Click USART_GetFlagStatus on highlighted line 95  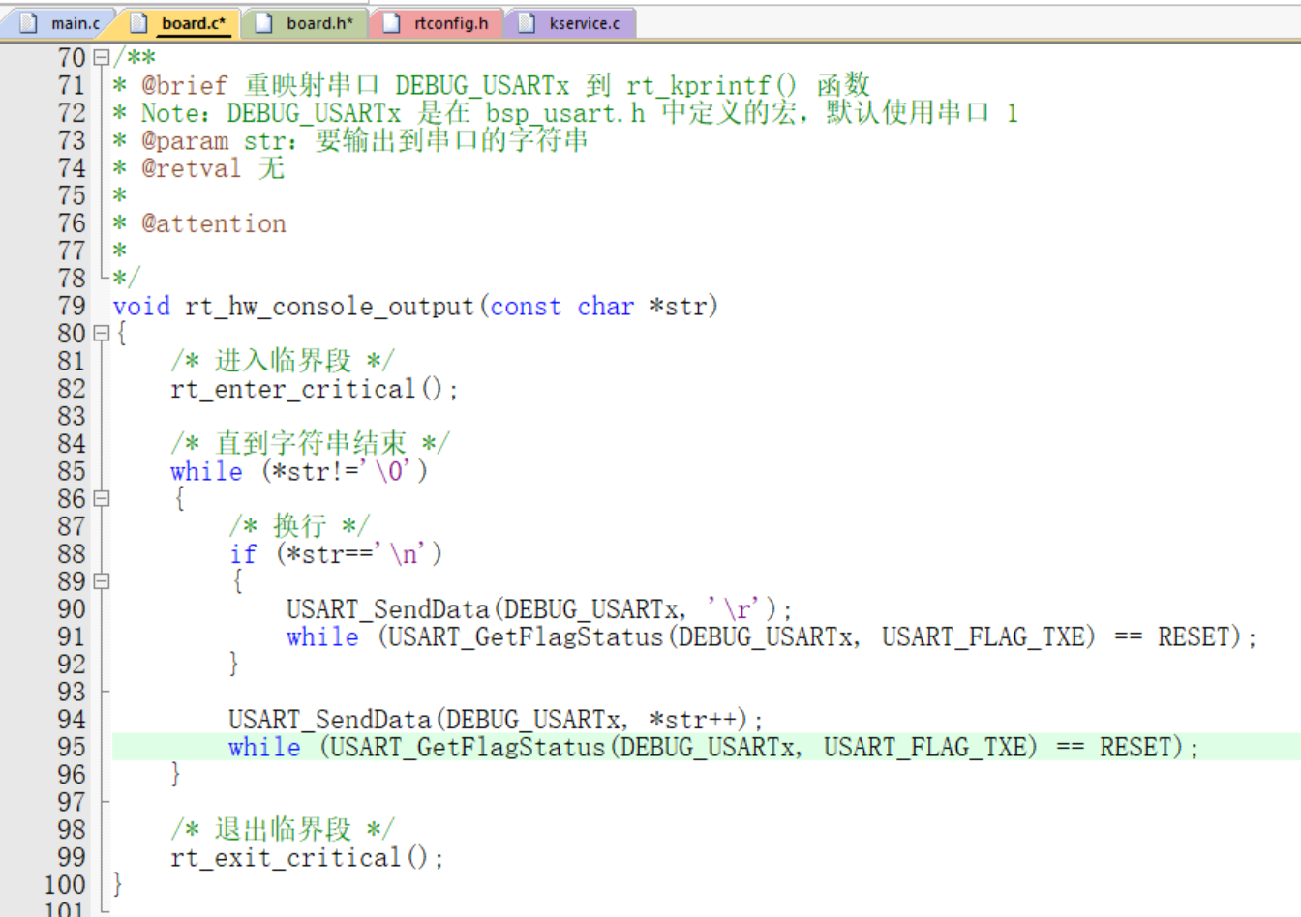pyautogui.click(x=468, y=747)
